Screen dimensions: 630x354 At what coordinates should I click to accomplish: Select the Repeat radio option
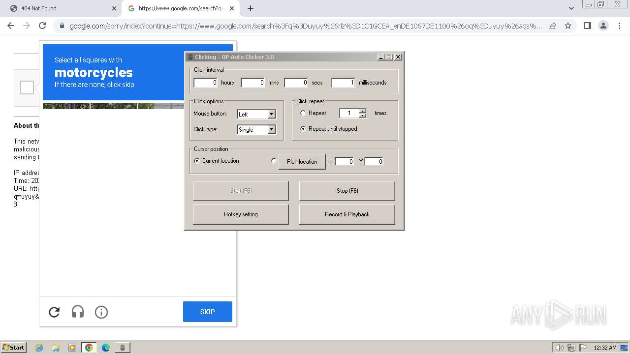[303, 113]
